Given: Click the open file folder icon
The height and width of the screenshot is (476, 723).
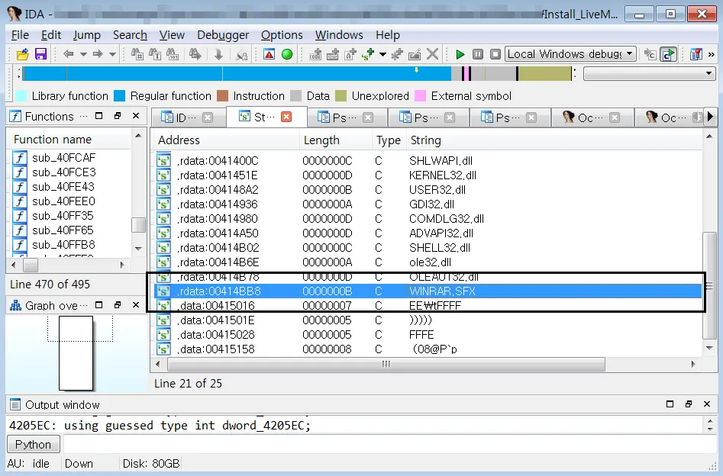Looking at the screenshot, I should [x=22, y=54].
